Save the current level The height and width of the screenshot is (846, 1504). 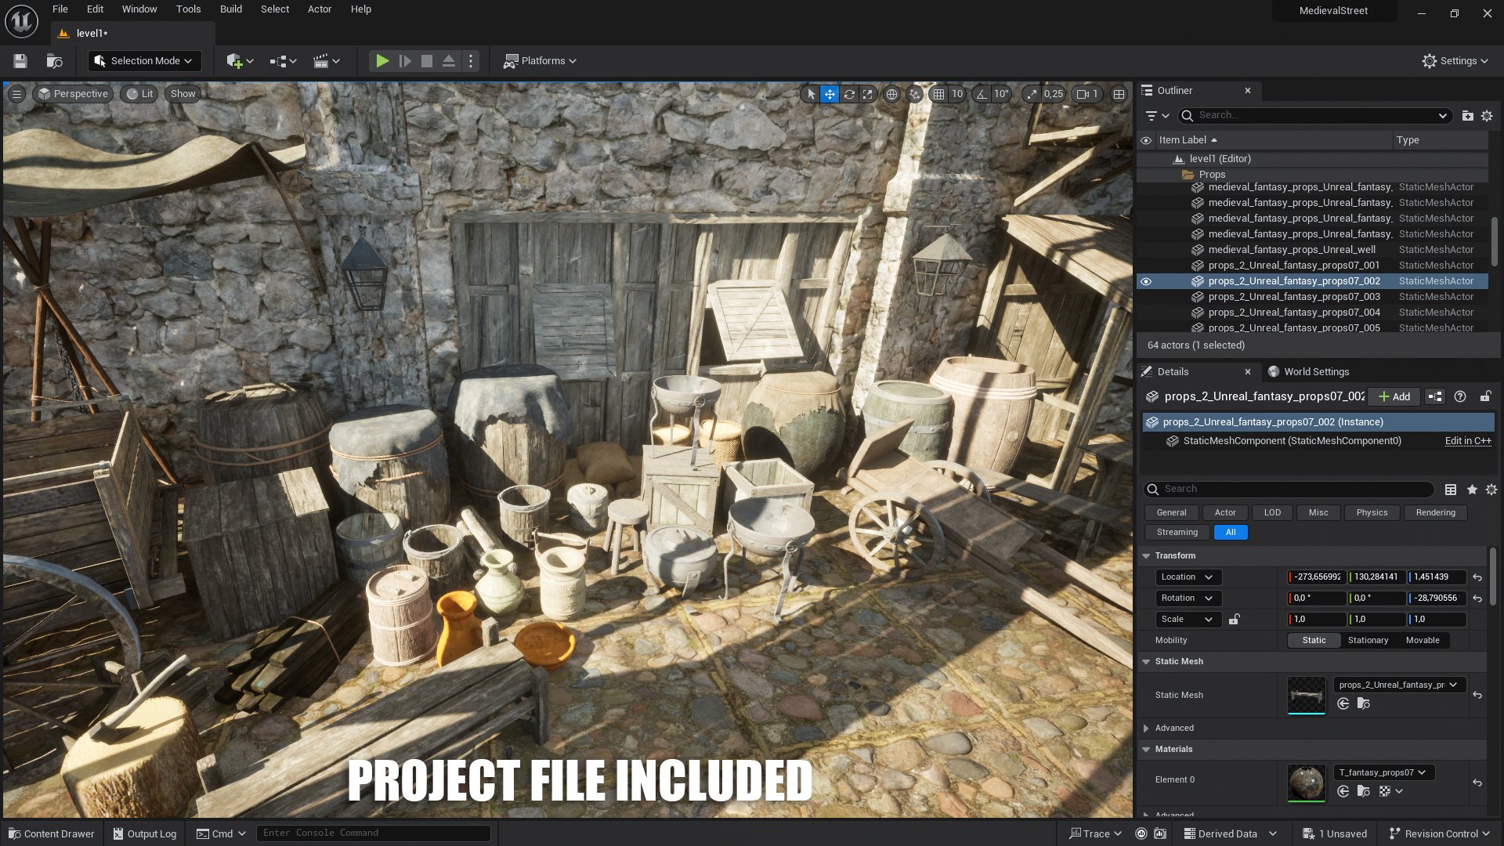[20, 61]
